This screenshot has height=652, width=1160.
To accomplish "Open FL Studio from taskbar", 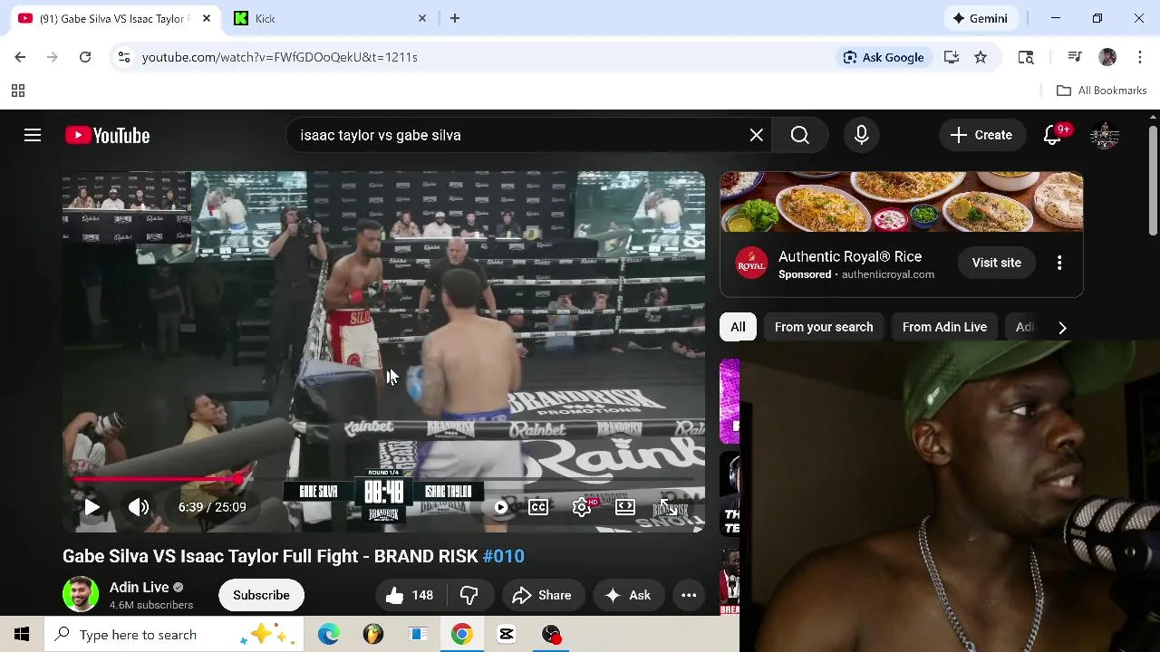I will pos(373,634).
